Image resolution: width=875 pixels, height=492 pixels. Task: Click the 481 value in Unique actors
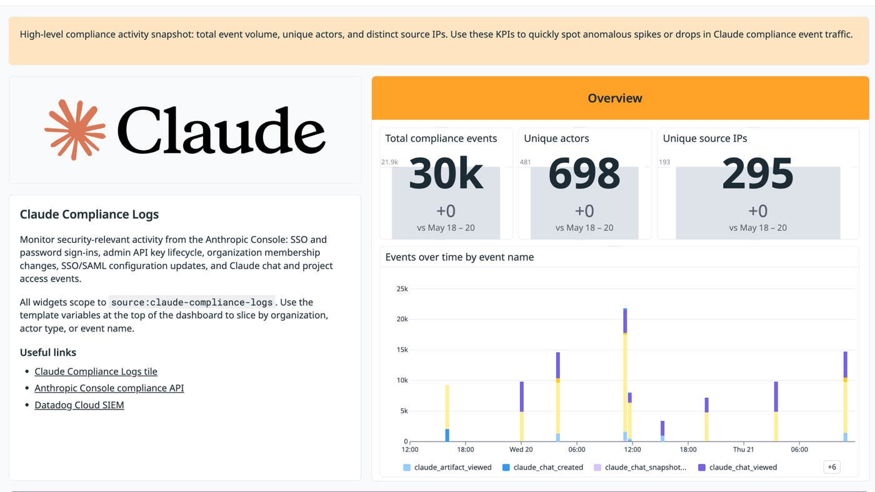[526, 162]
